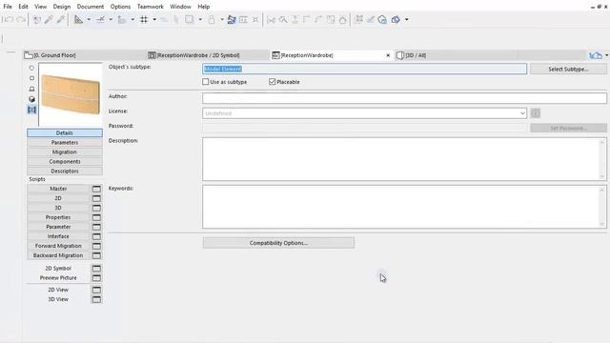Open Properties script in new window icon
This screenshot has width=610, height=343.
tap(96, 217)
